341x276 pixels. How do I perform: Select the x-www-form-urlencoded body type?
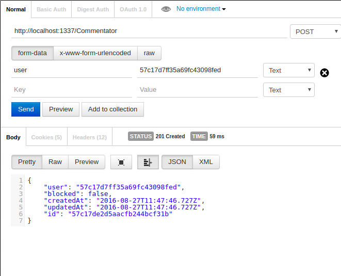[x=95, y=53]
